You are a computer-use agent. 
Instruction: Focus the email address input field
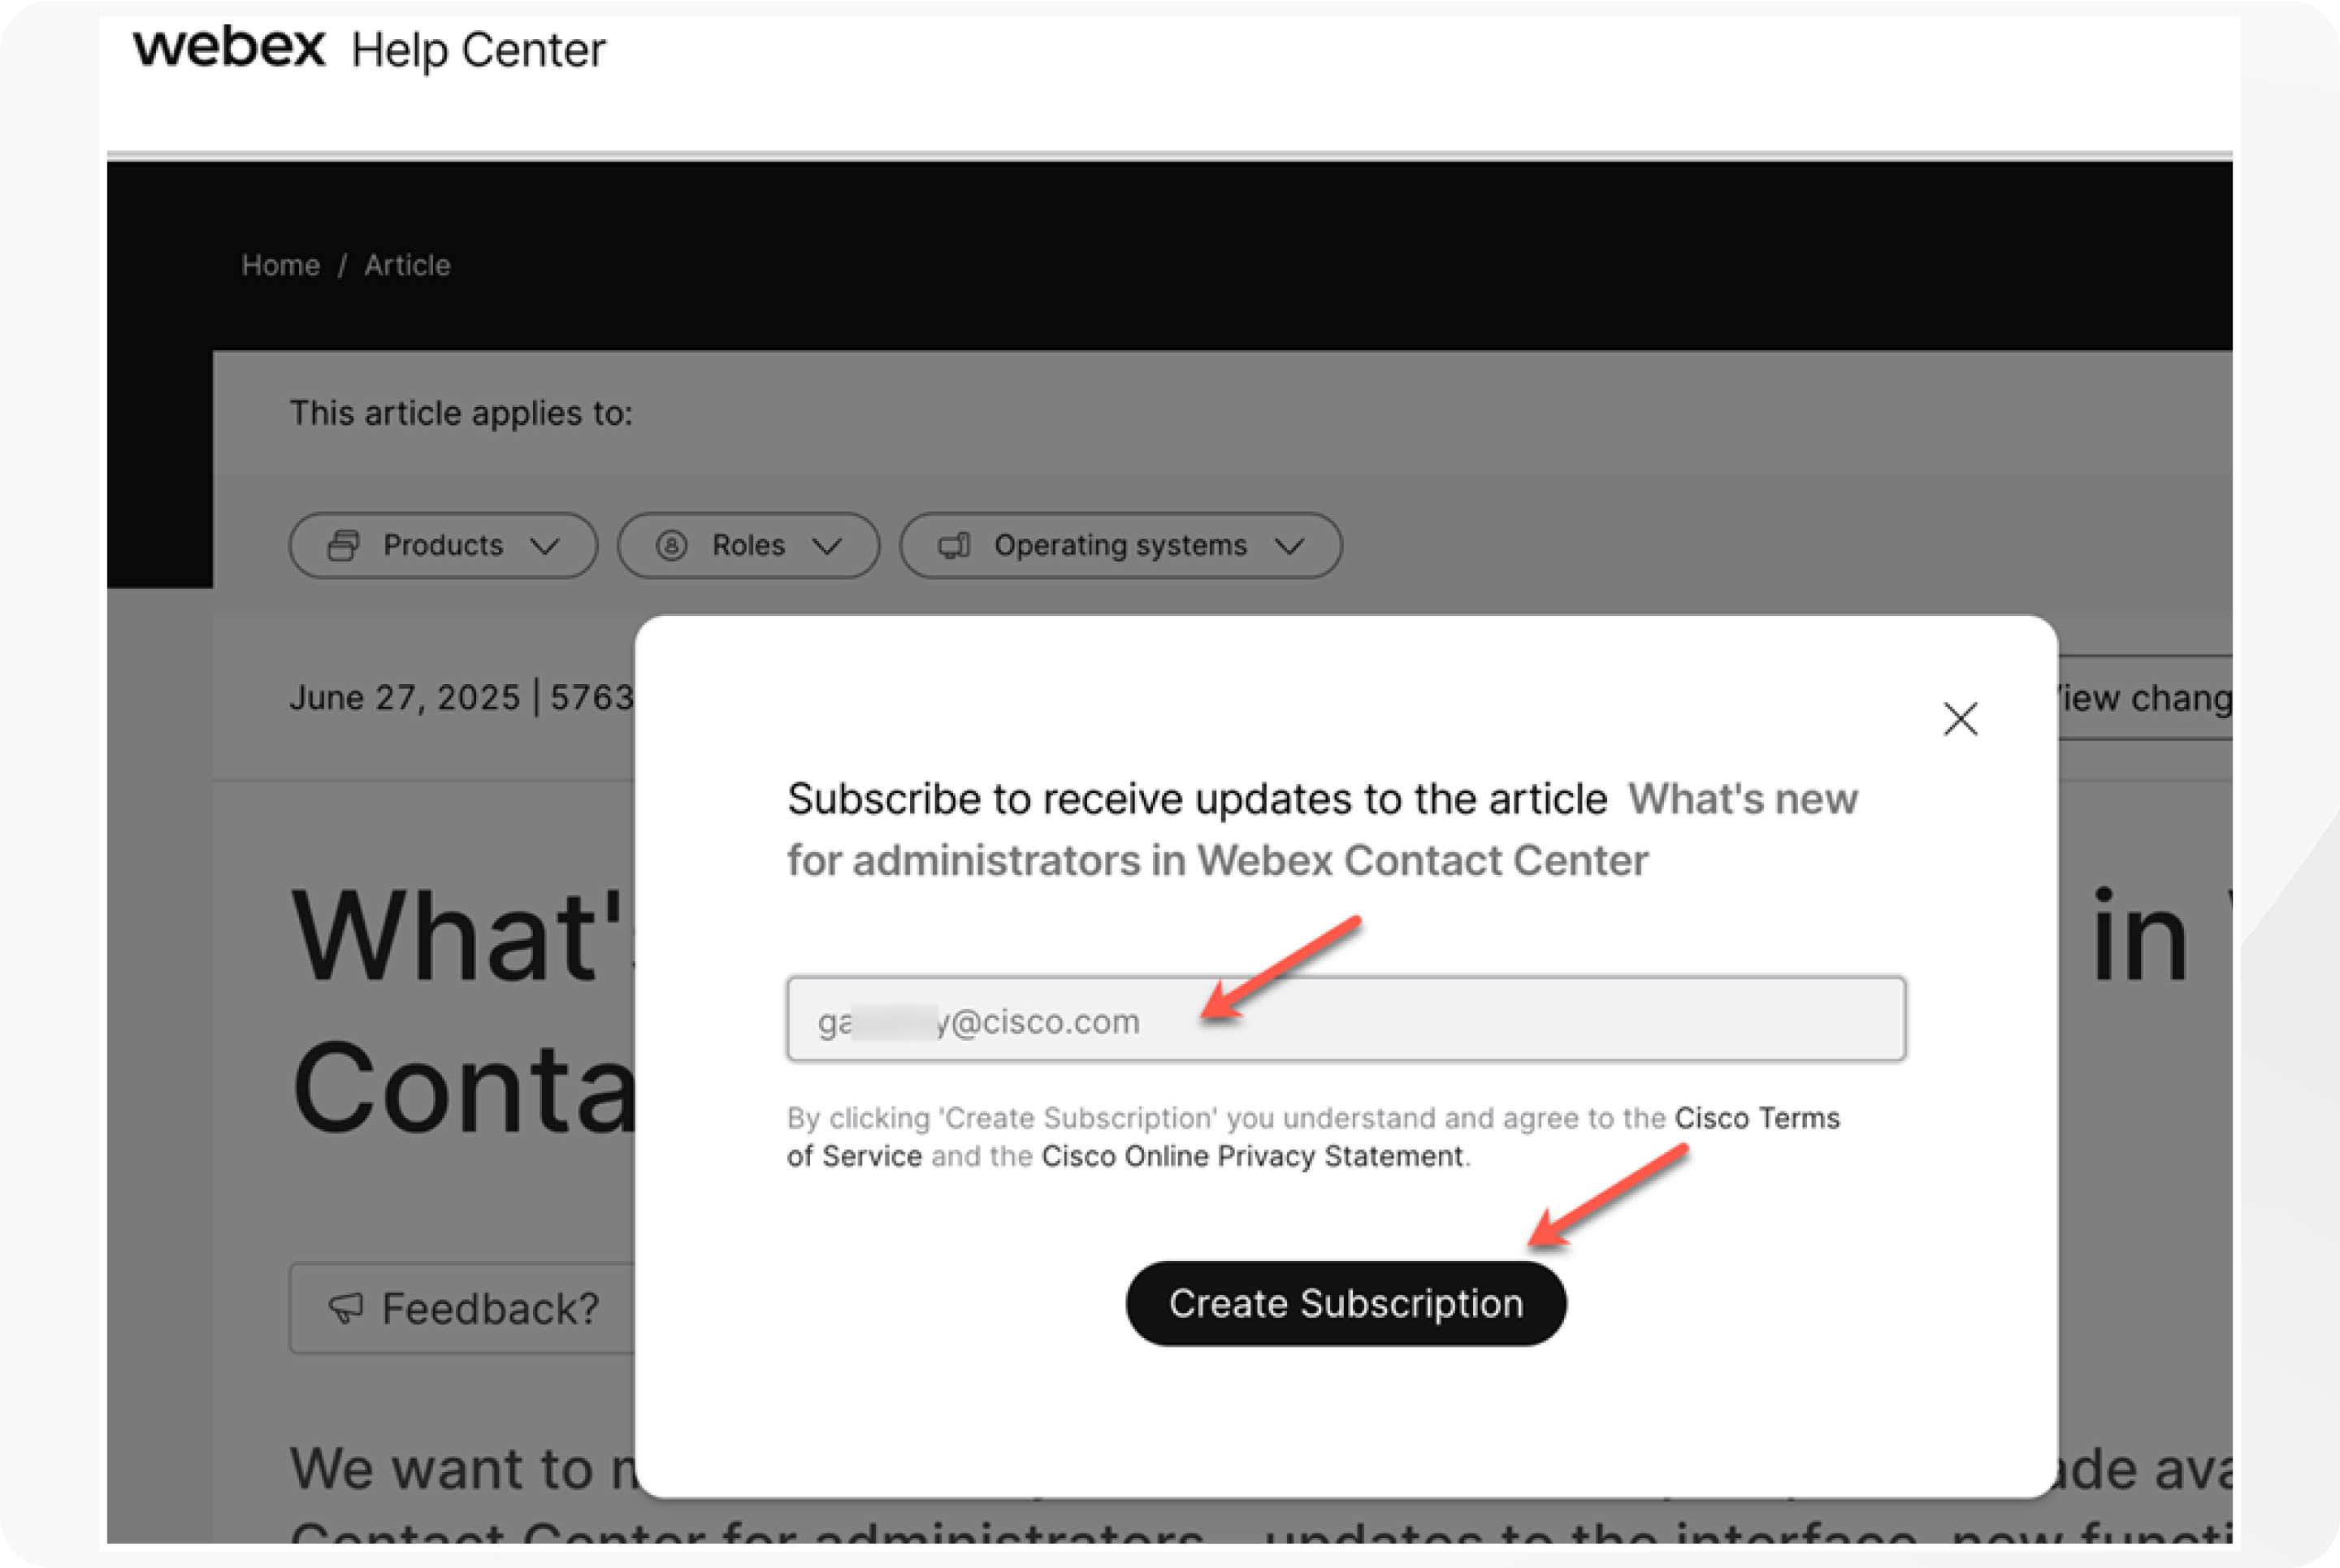[1346, 1019]
